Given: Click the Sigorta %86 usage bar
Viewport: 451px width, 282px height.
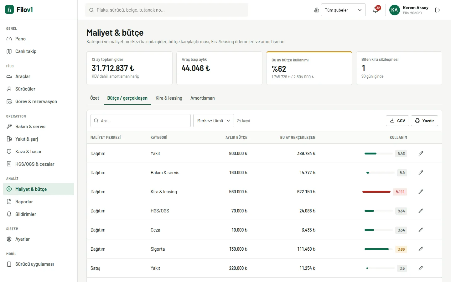Looking at the screenshot, I should [379, 249].
